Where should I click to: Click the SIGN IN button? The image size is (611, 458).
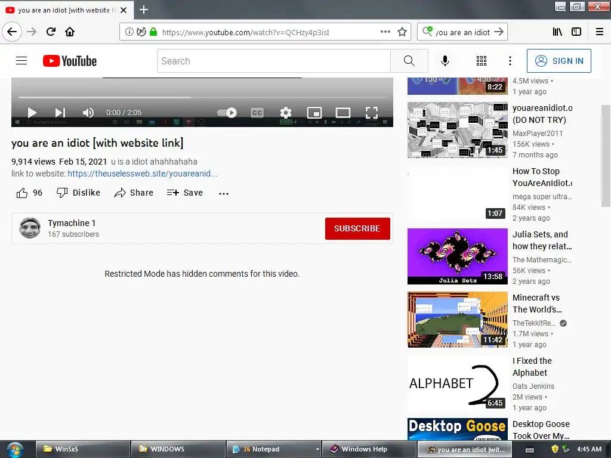pos(558,61)
